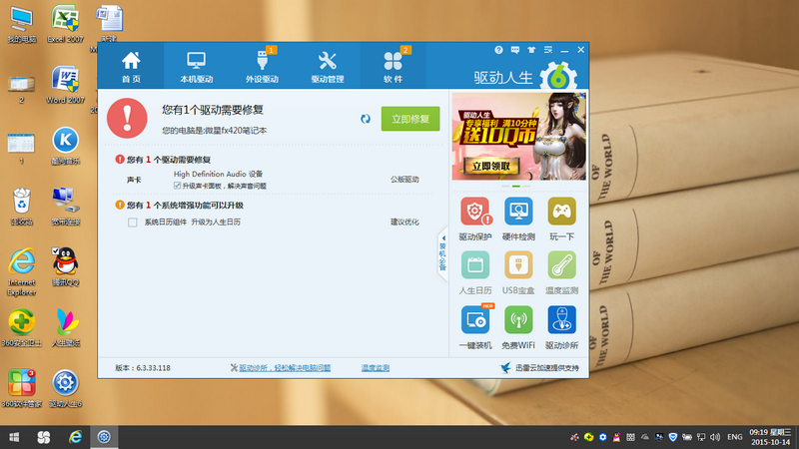Open 免费WiFi hotspot tool

(518, 321)
